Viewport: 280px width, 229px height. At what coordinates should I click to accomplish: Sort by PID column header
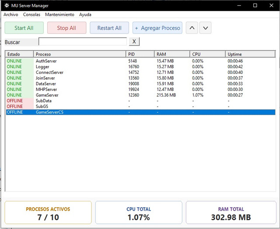click(140, 54)
